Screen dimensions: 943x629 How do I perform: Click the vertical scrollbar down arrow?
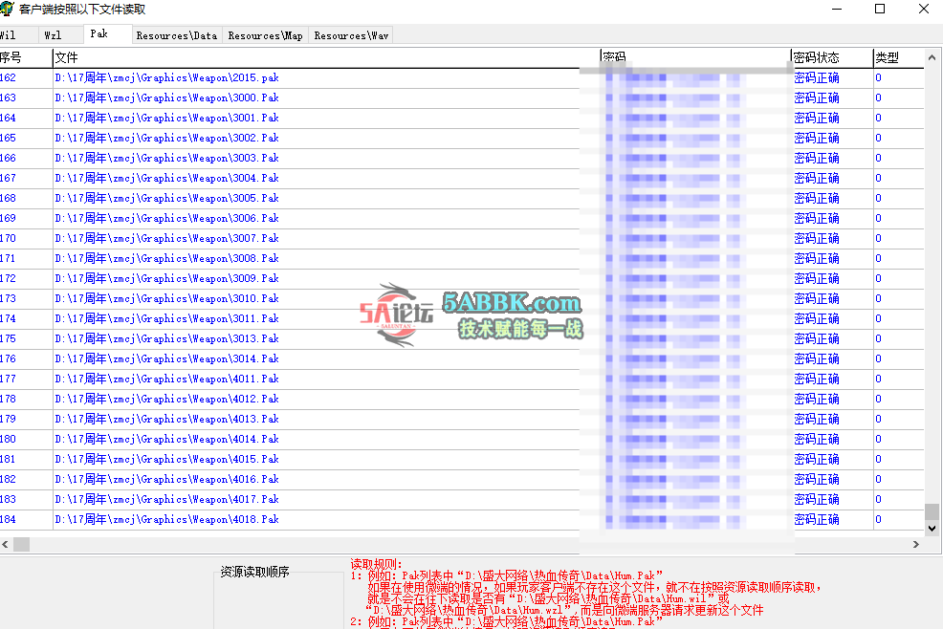pos(932,529)
